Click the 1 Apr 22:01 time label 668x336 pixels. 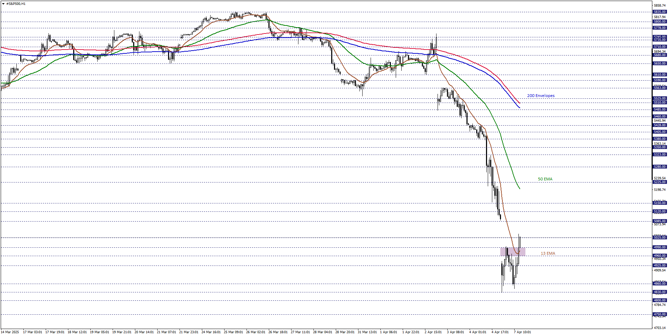pos(411,332)
